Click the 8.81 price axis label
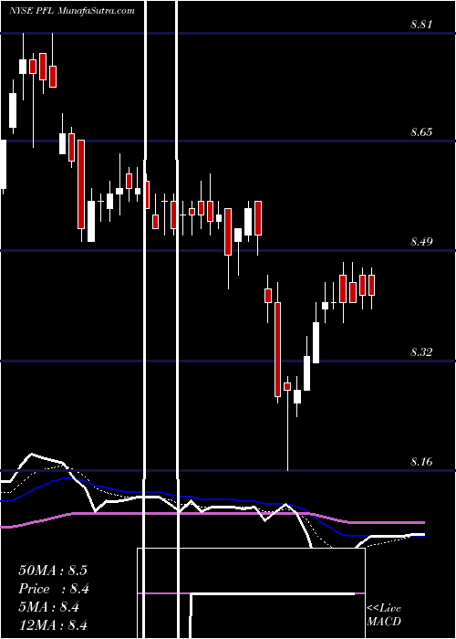The width and height of the screenshot is (456, 639). coord(421,24)
